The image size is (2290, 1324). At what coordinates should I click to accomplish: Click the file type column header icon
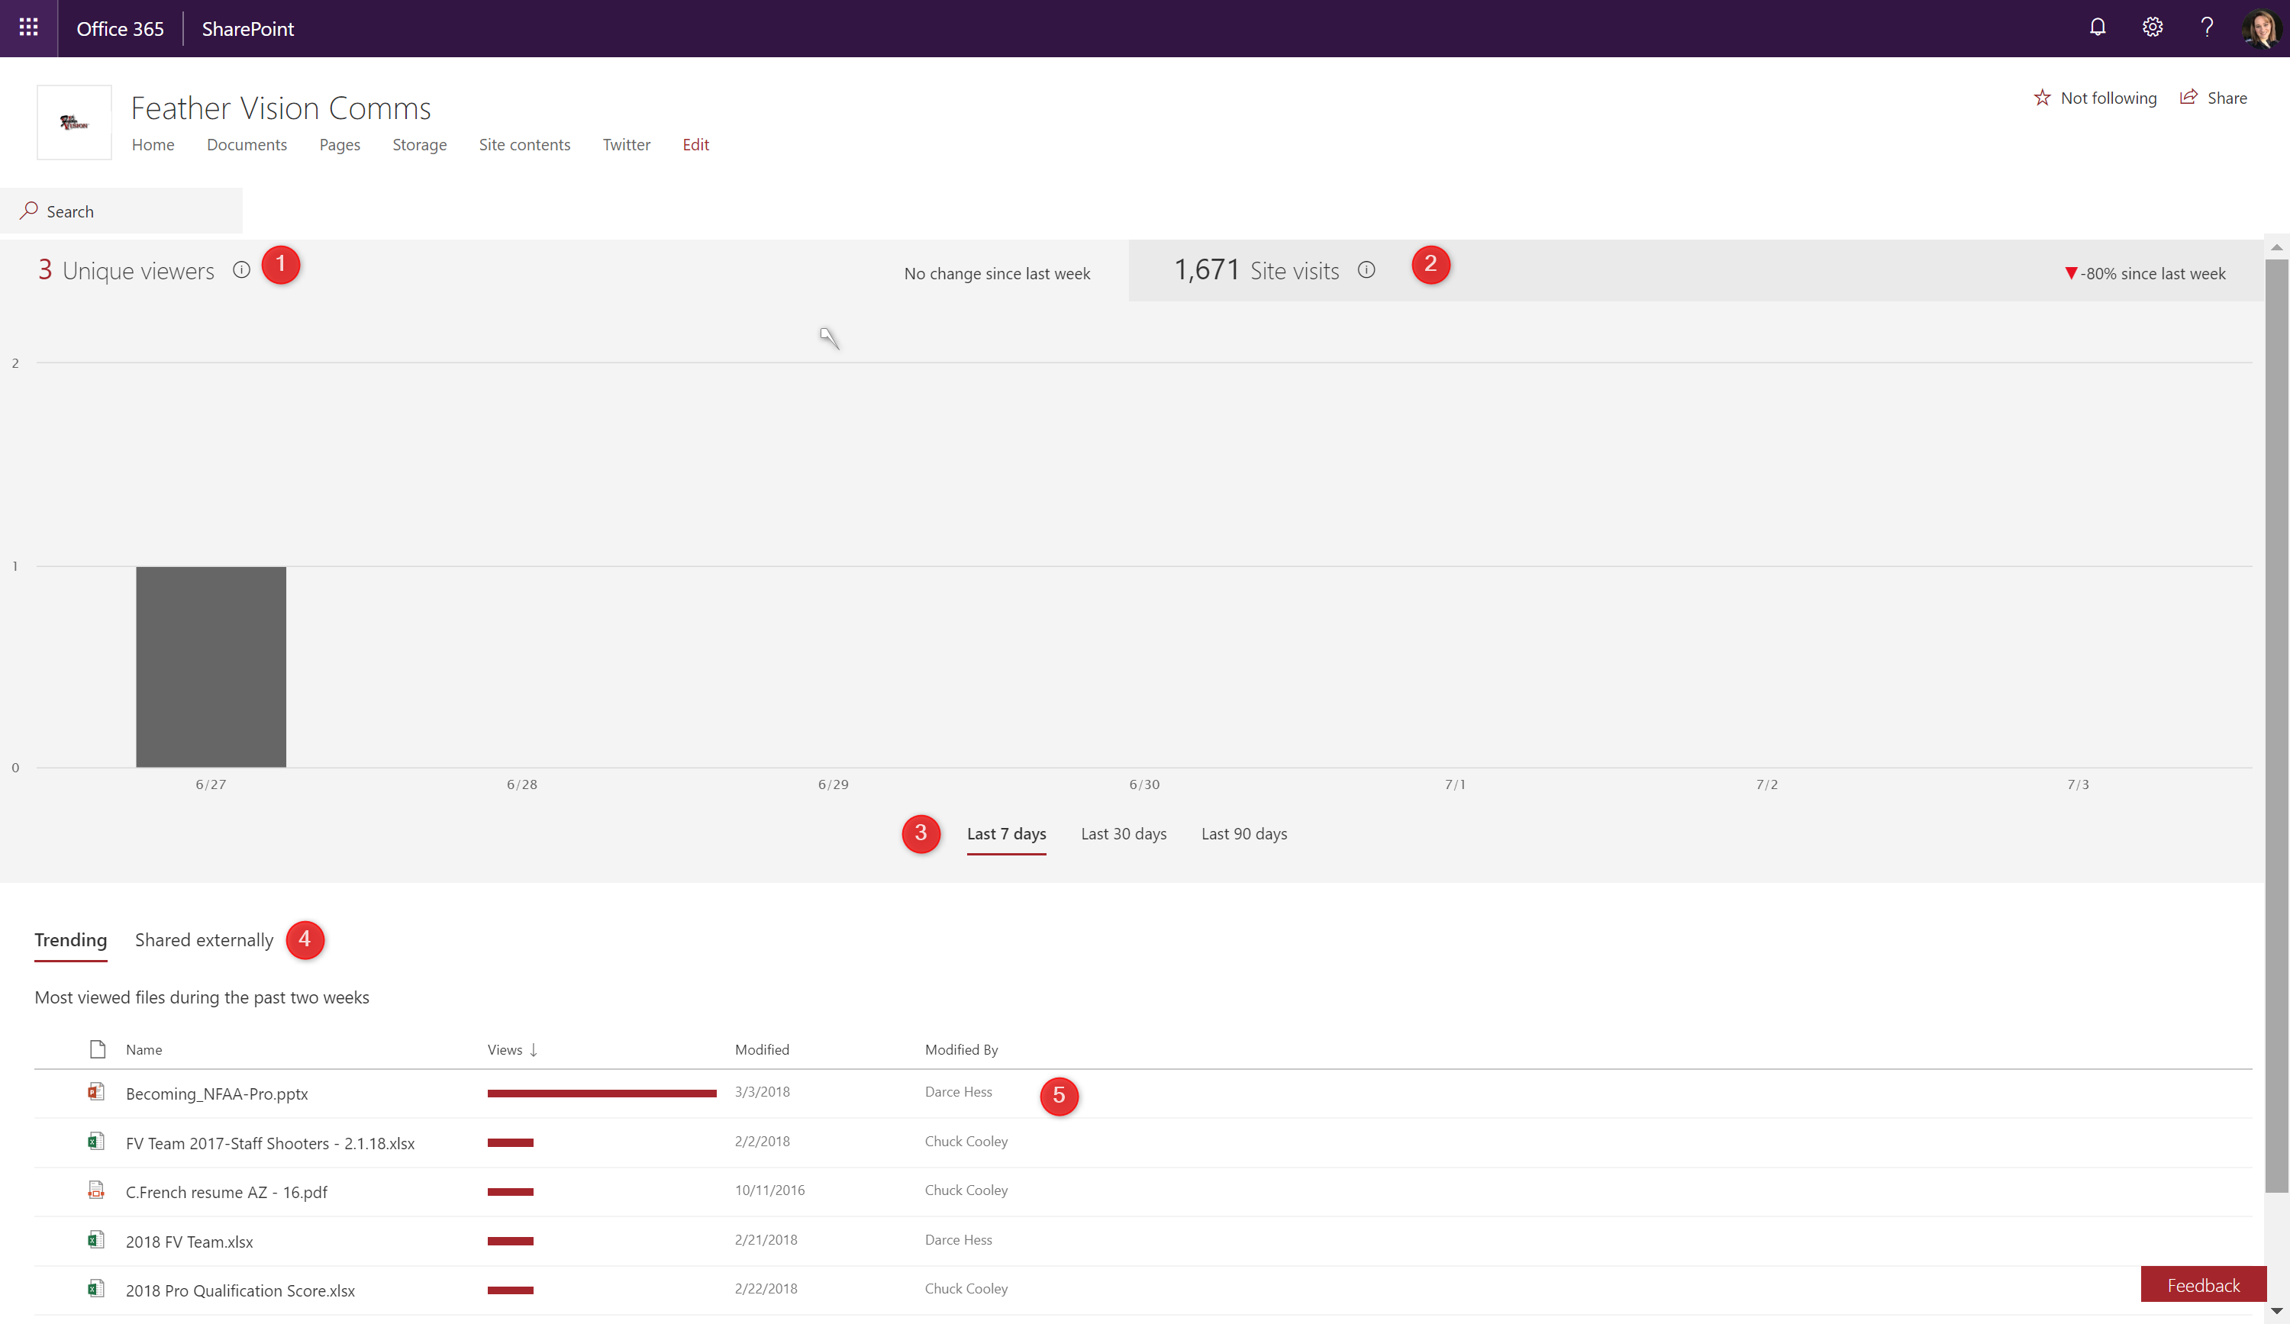point(97,1049)
